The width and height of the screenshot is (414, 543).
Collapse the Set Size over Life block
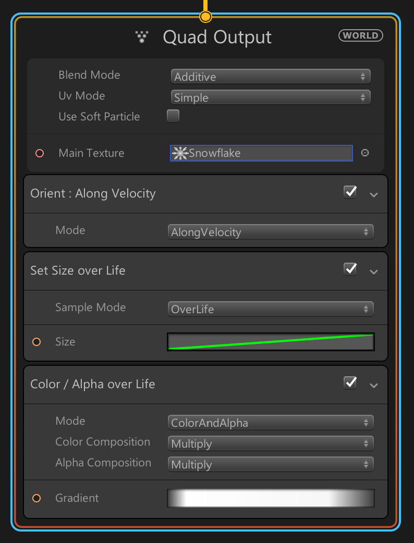[x=373, y=271]
